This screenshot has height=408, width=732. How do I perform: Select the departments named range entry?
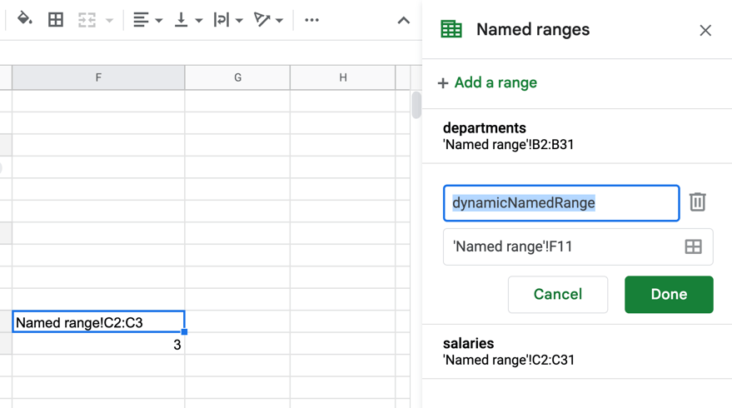[x=576, y=136]
